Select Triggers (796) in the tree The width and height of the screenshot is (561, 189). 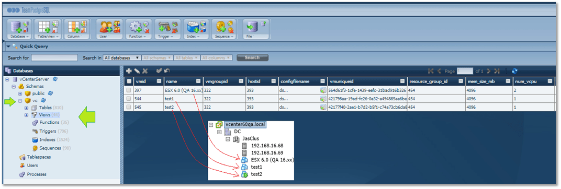click(54, 131)
